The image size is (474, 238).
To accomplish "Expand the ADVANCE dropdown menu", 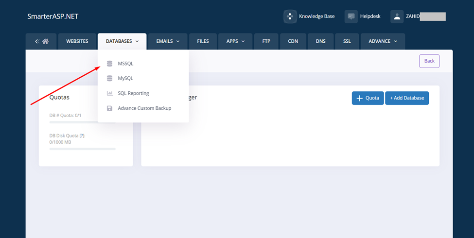I will 383,41.
